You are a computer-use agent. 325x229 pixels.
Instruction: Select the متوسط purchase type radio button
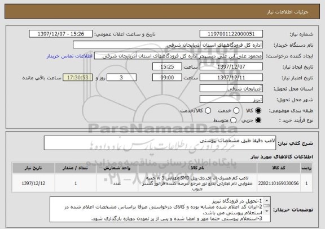[x=233, y=120]
